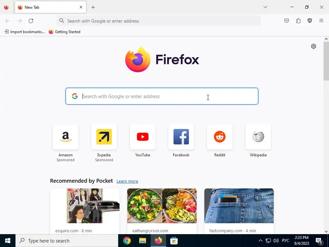Open Getting Started bookmark
This screenshot has width=329, height=247.
64,32
